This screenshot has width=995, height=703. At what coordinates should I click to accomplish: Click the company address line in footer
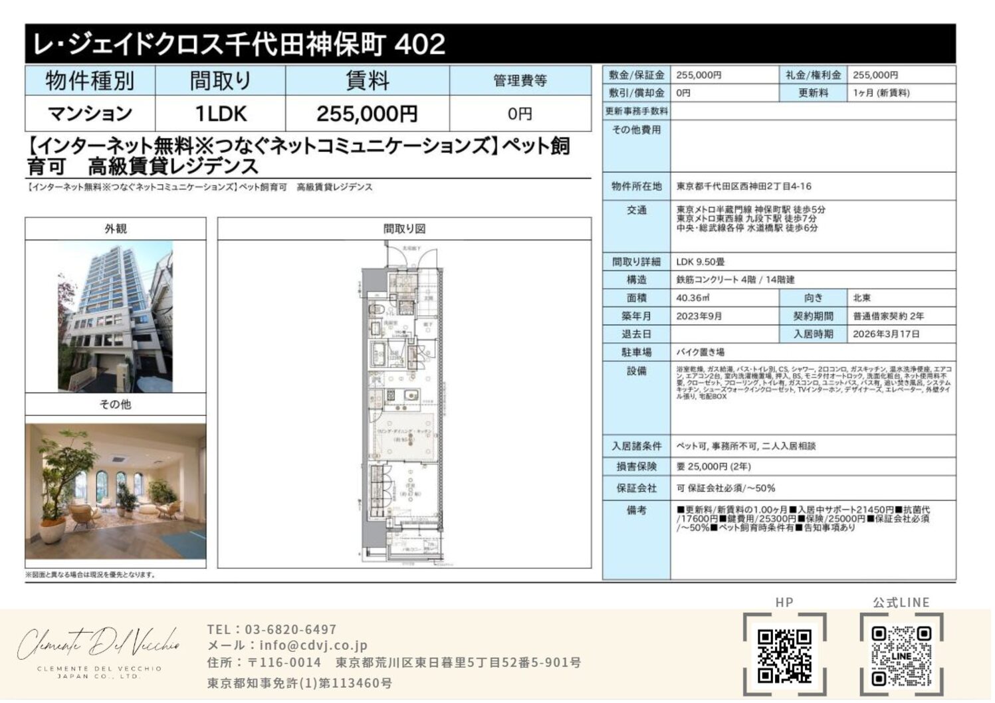pos(393,662)
